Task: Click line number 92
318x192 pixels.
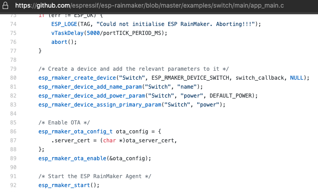Action: click(13, 185)
